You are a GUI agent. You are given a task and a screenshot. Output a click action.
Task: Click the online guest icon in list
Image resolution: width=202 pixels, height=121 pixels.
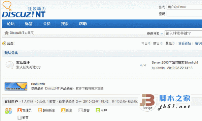20,118
